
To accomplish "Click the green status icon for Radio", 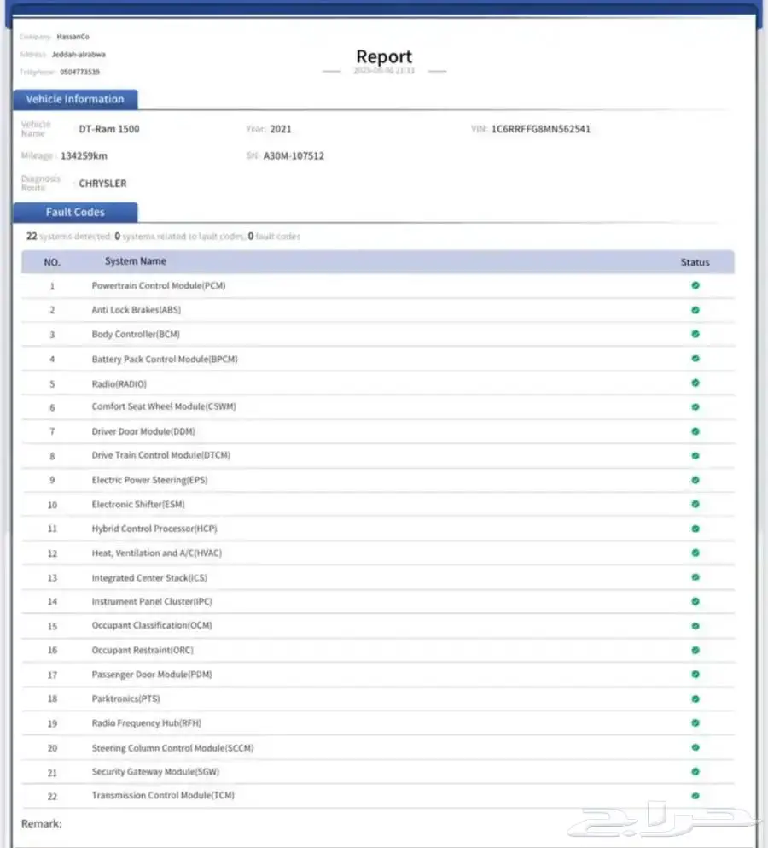I will click(695, 383).
